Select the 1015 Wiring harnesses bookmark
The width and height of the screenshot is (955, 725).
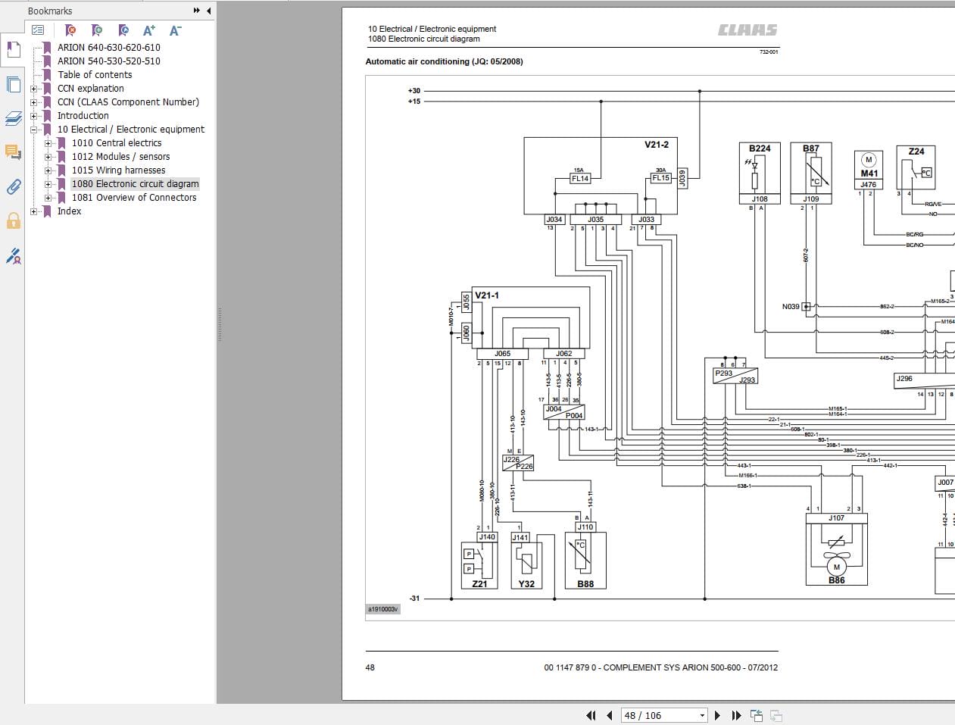coord(119,170)
